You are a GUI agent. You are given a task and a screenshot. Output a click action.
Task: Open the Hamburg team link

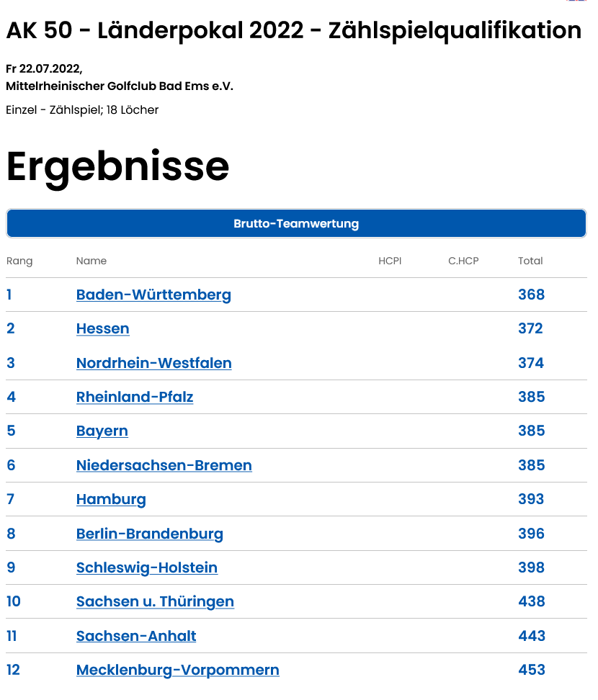pos(111,500)
